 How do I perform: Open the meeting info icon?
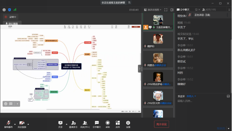[x=4, y=10]
